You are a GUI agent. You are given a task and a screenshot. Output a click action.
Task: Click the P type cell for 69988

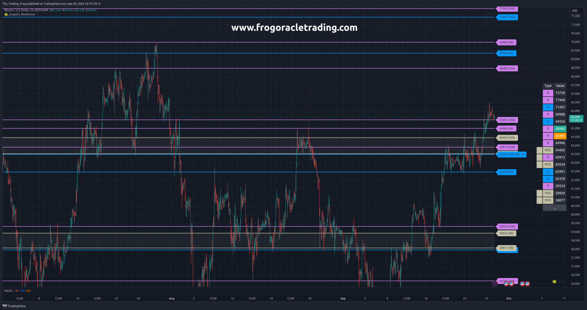548,114
